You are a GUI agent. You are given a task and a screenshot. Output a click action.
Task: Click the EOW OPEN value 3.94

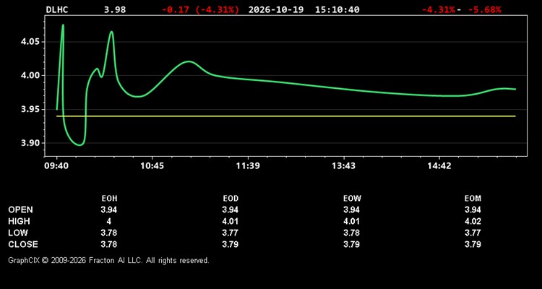pyautogui.click(x=351, y=210)
